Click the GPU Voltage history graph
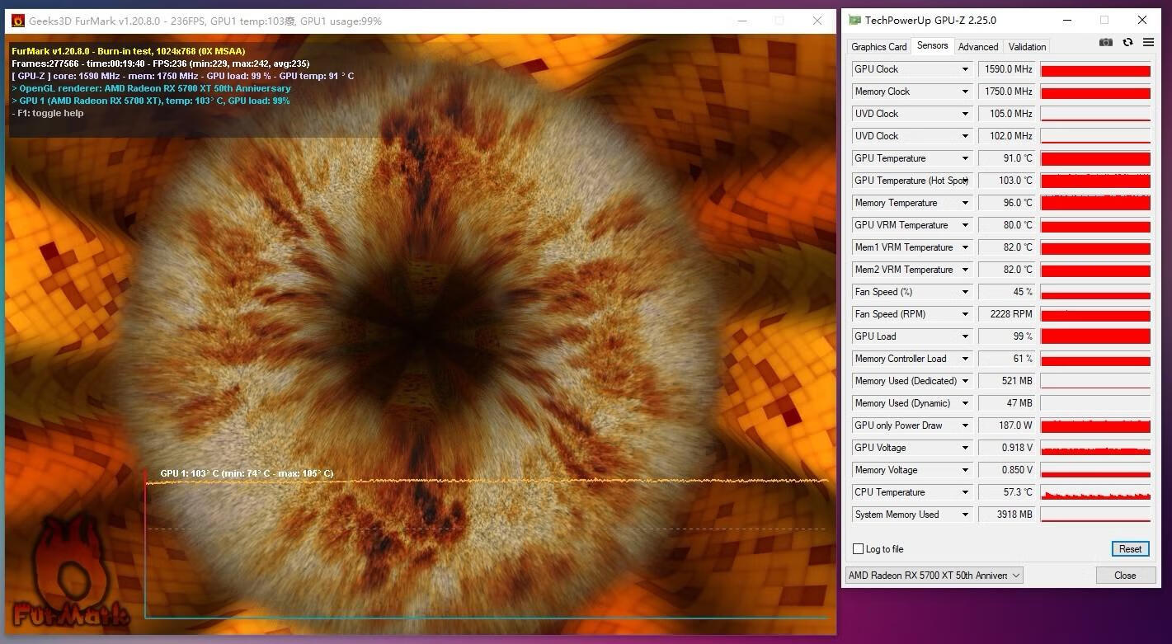This screenshot has height=644, width=1172. click(1095, 448)
